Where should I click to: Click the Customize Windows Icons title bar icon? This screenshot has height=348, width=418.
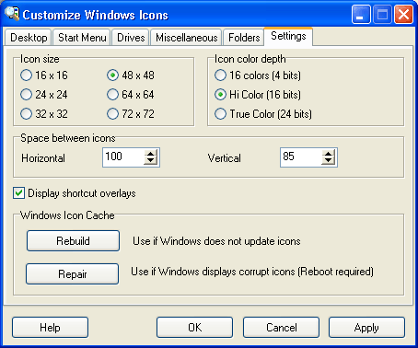(12, 14)
